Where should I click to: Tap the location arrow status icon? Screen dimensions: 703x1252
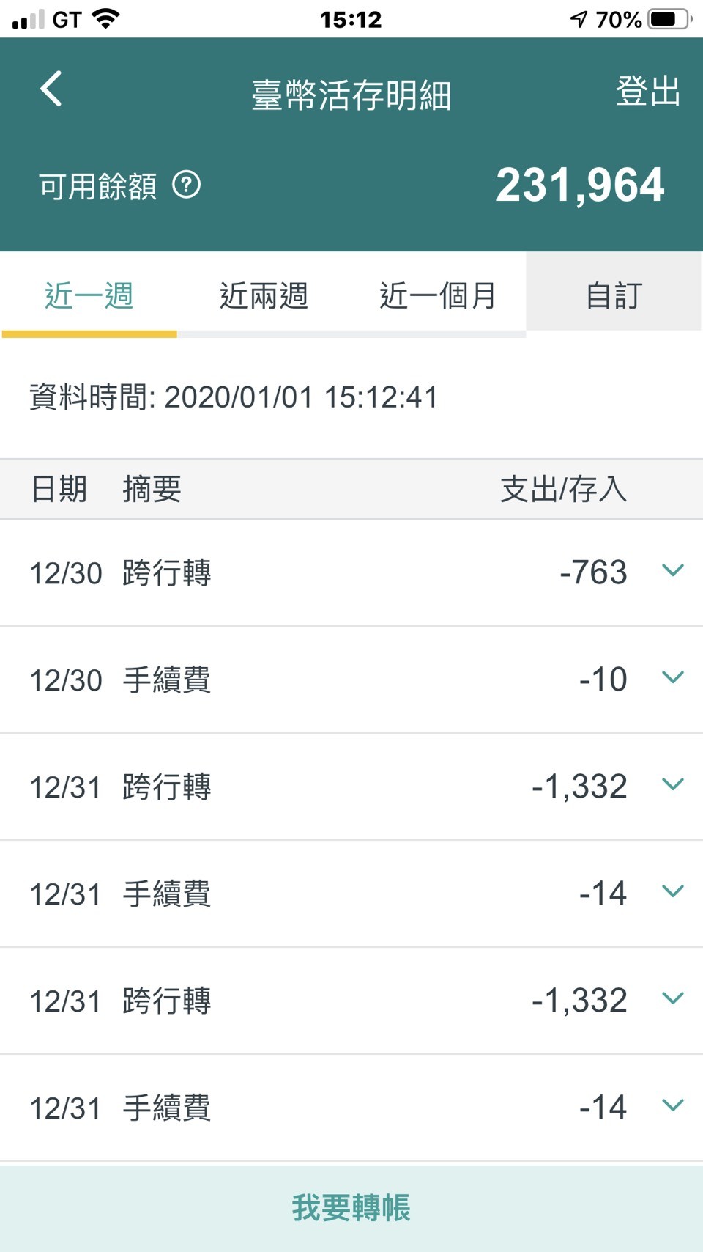click(579, 19)
